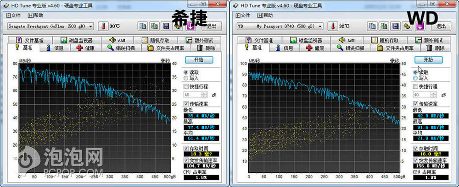Switch to 磁盘监视器 tab in WD window
This screenshot has height=187, width=459.
[x=306, y=40]
